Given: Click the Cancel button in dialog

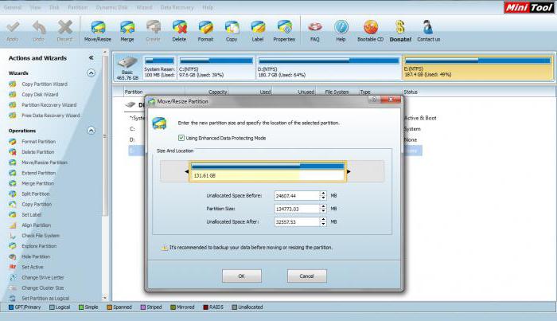Looking at the screenshot, I should coord(306,276).
